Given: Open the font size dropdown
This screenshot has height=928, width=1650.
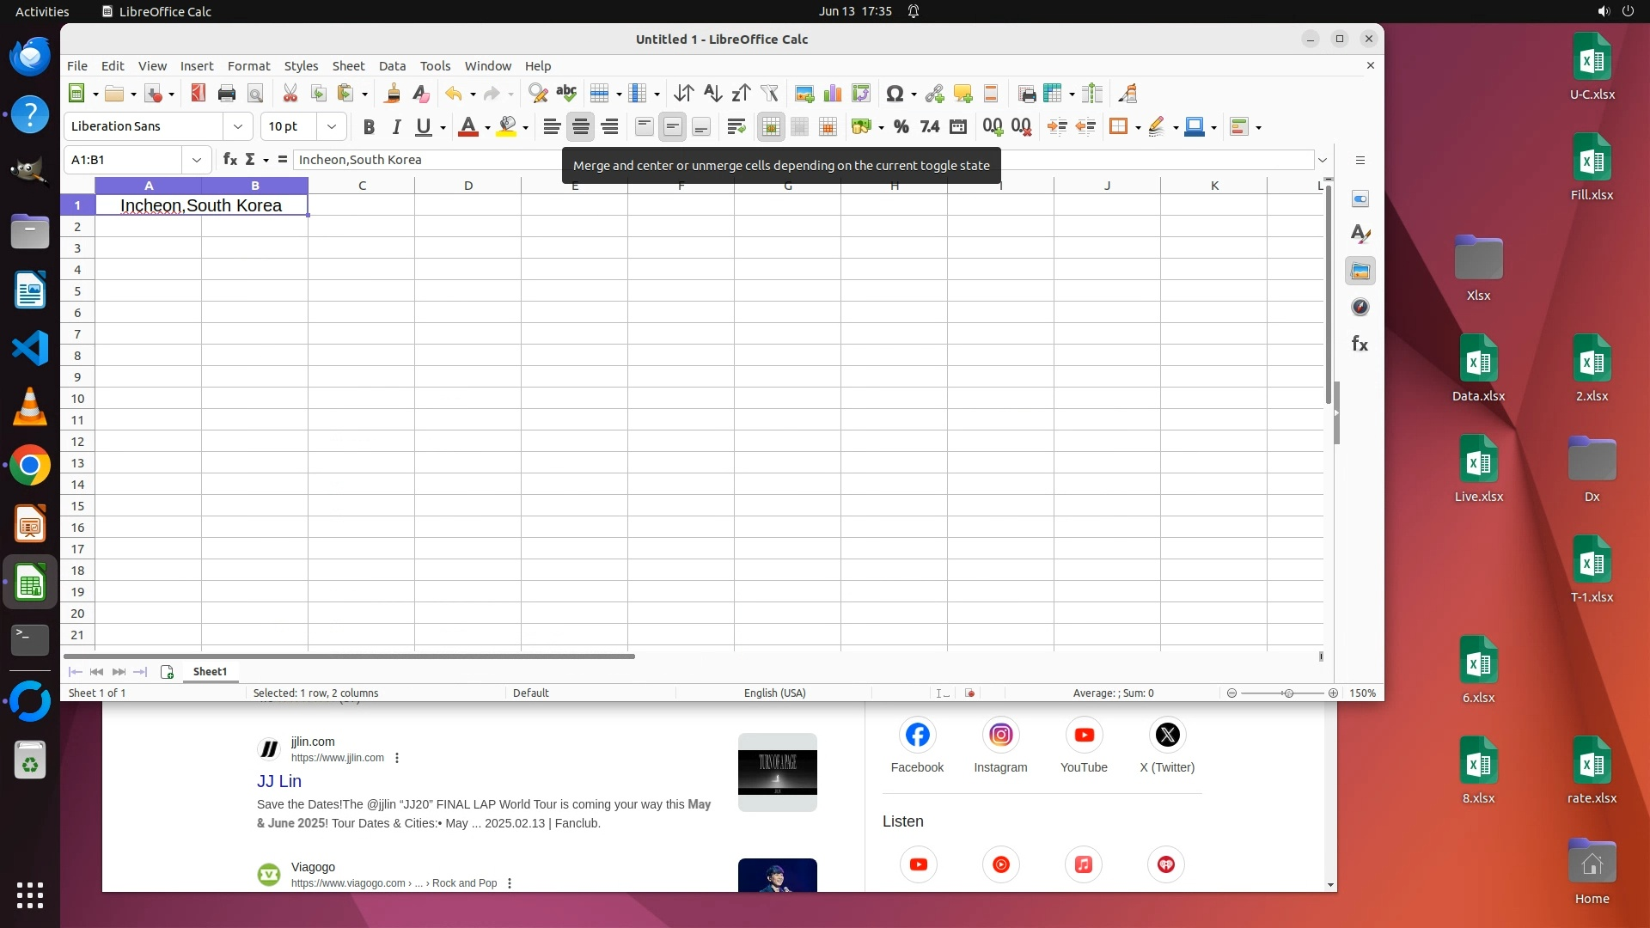Looking at the screenshot, I should [331, 126].
